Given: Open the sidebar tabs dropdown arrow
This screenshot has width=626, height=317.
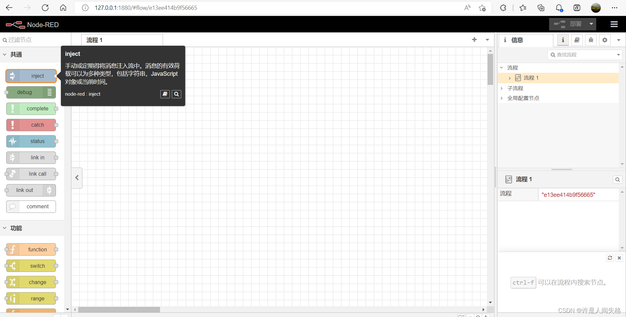Looking at the screenshot, I should [618, 40].
